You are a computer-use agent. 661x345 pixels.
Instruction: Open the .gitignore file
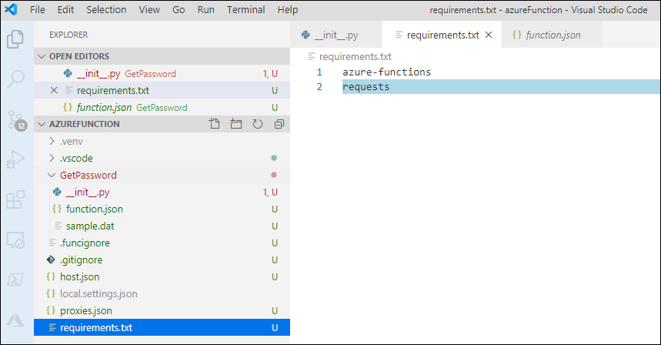click(162, 260)
